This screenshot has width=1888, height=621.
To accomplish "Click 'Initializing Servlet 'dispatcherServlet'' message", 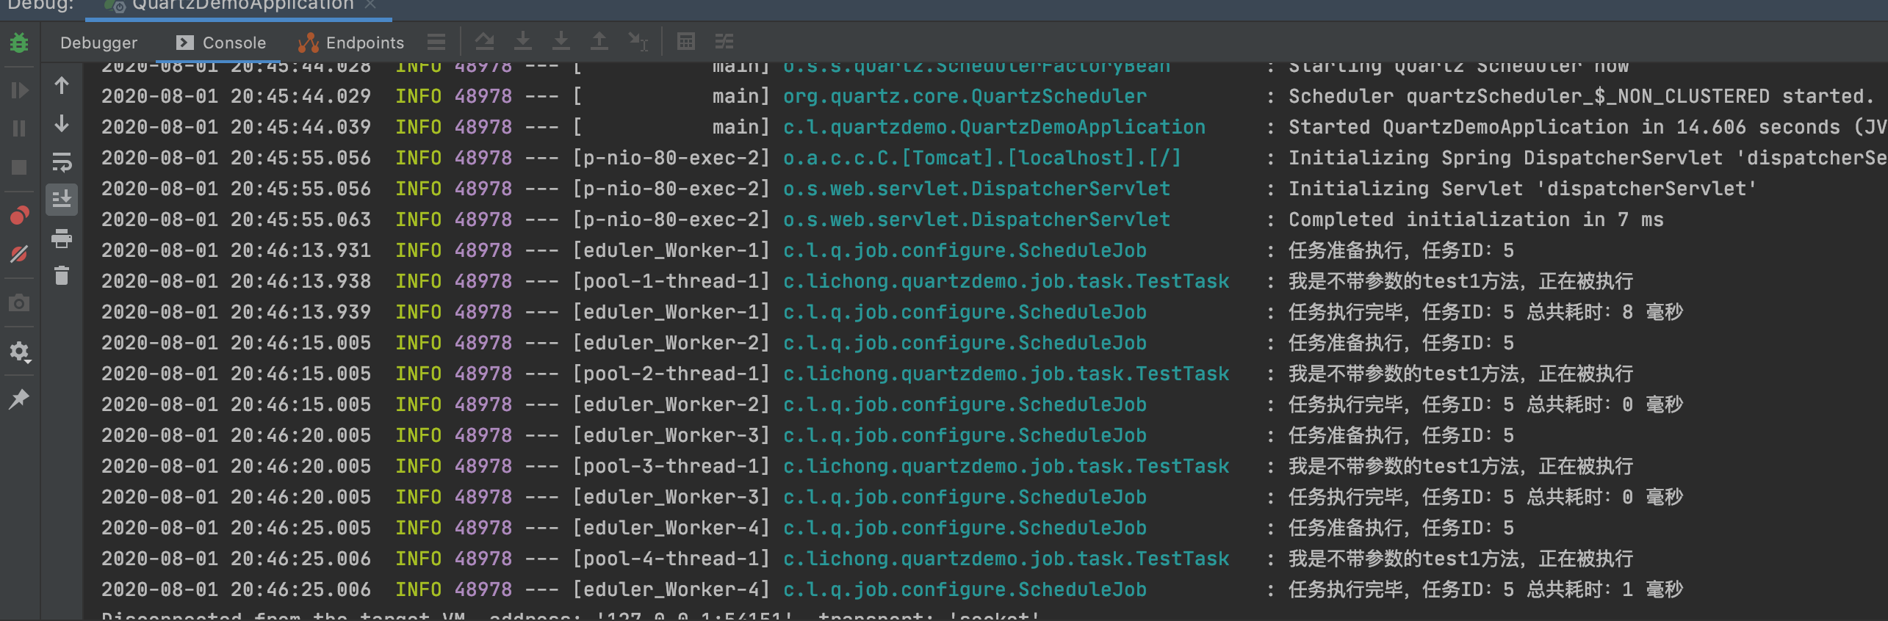I will [1523, 189].
